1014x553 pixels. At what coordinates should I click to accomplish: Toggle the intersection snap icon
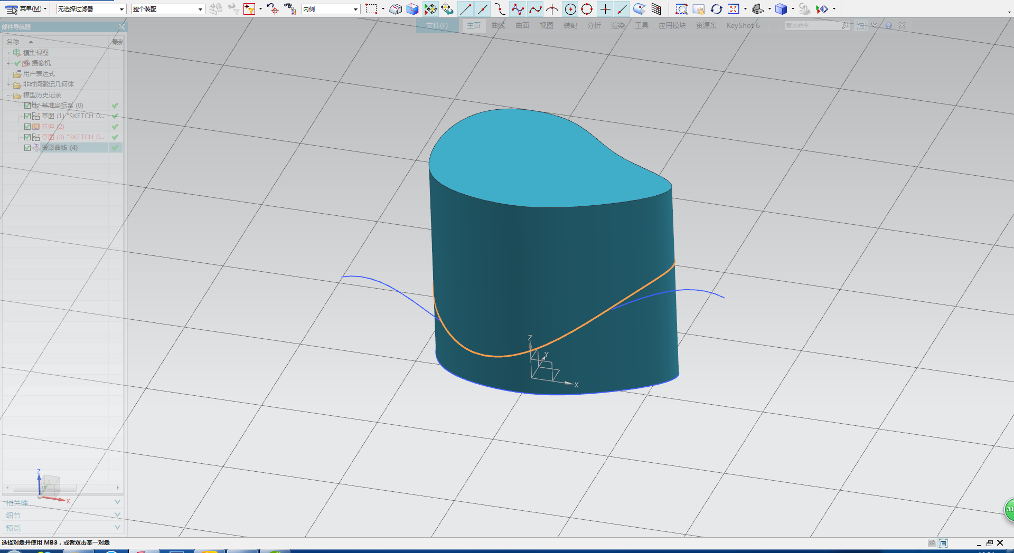tap(552, 9)
